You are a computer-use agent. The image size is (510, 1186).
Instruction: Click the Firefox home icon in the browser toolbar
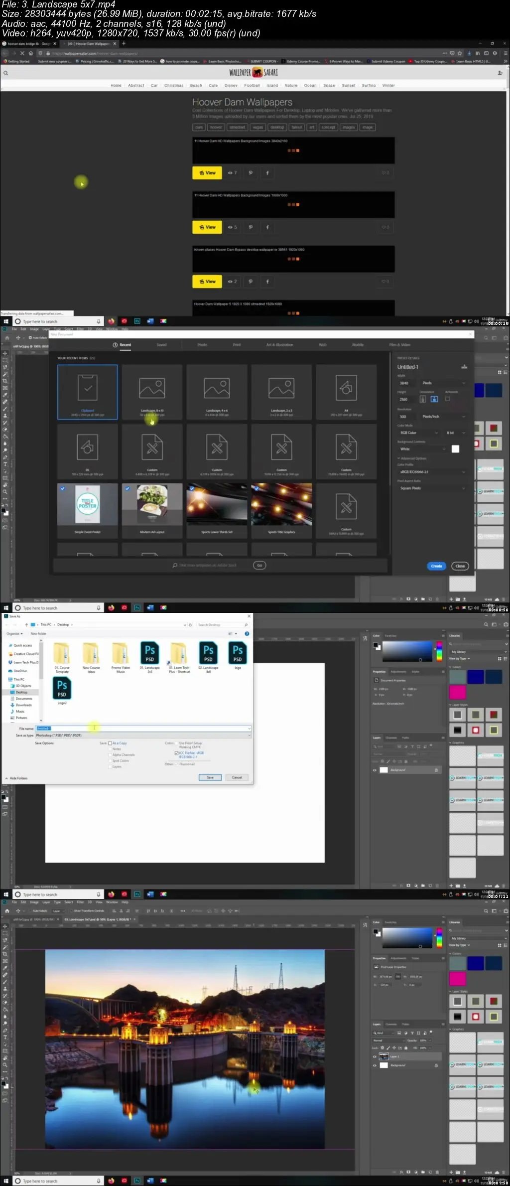pos(31,53)
